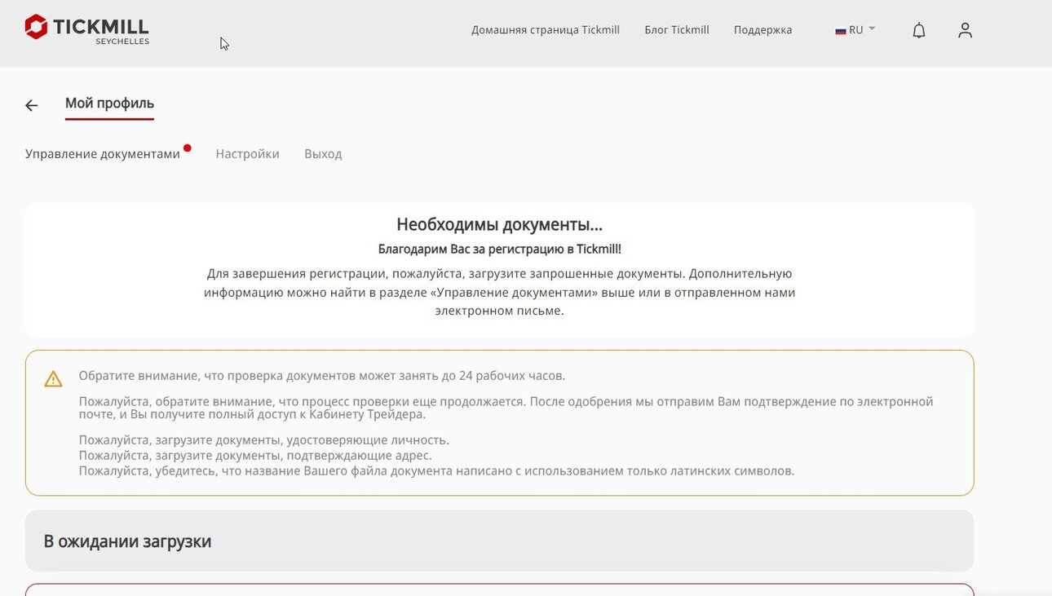Click the Tickmill Seychelles logo
1052x596 pixels.
click(x=87, y=29)
